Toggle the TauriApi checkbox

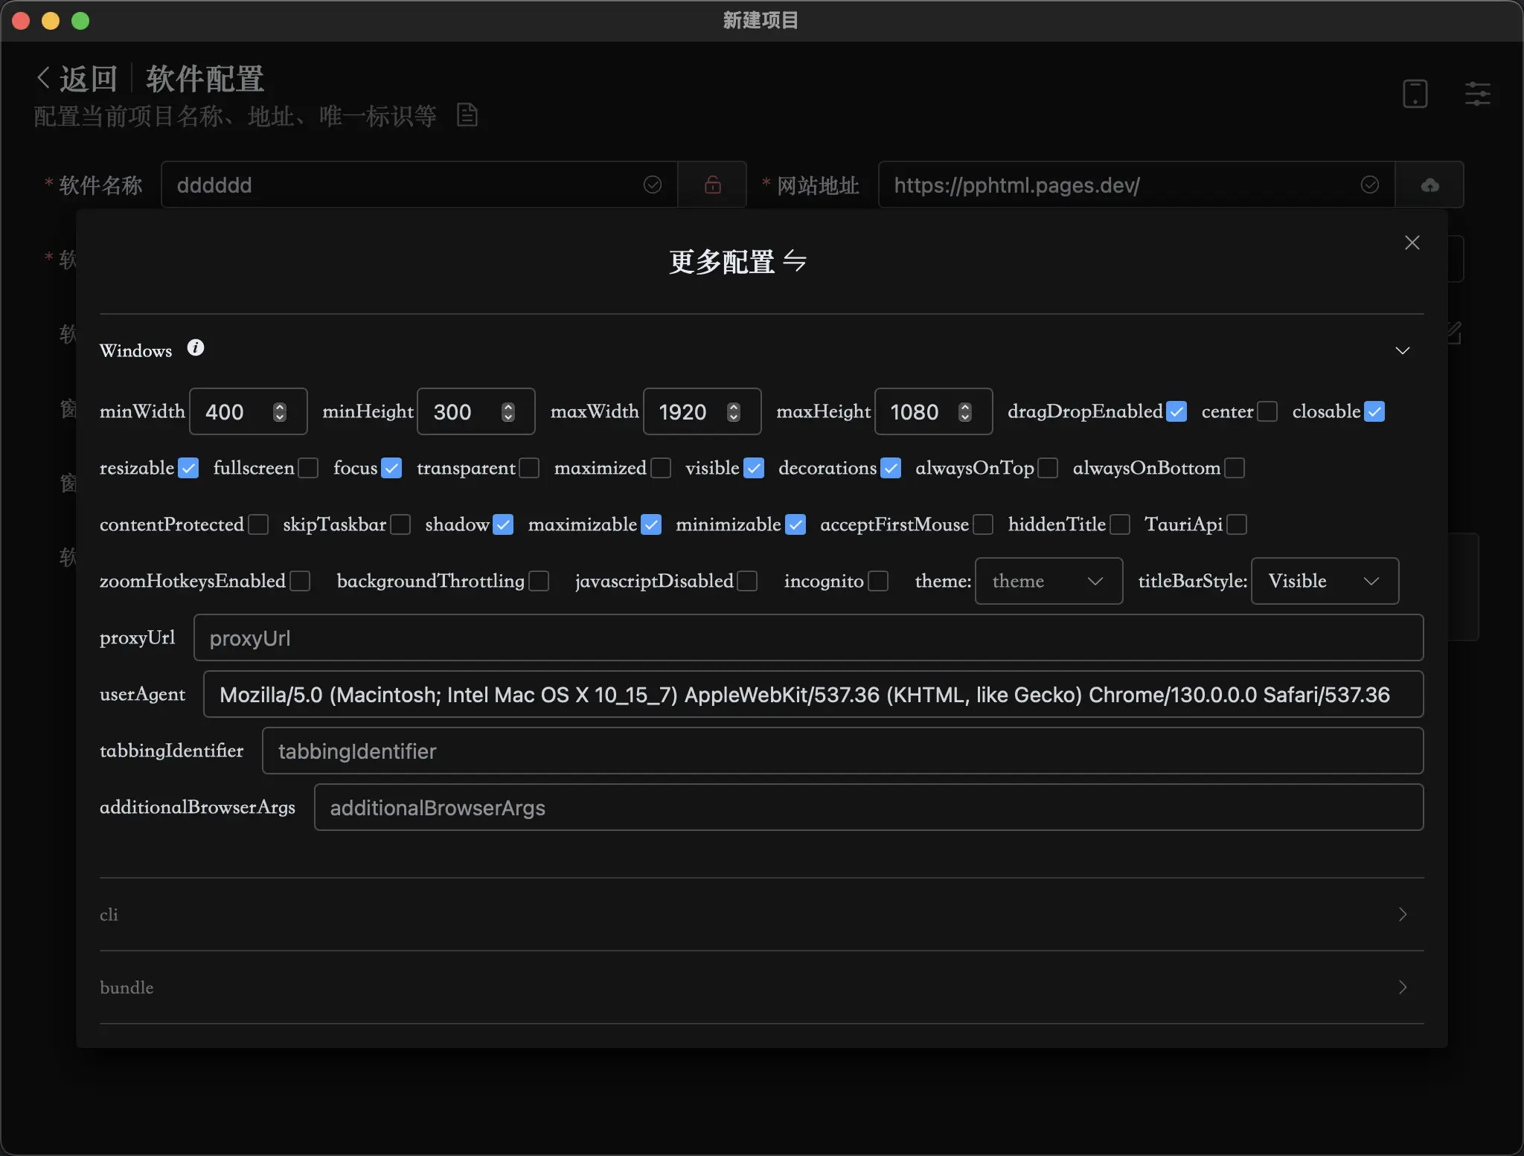coord(1237,524)
